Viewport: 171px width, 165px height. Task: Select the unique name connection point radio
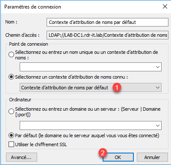pyautogui.click(x=11, y=55)
